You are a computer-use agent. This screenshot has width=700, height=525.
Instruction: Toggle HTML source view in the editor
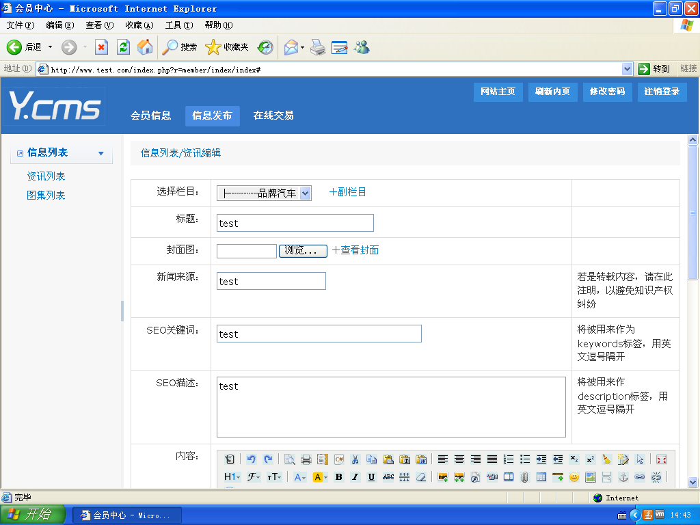pos(230,459)
